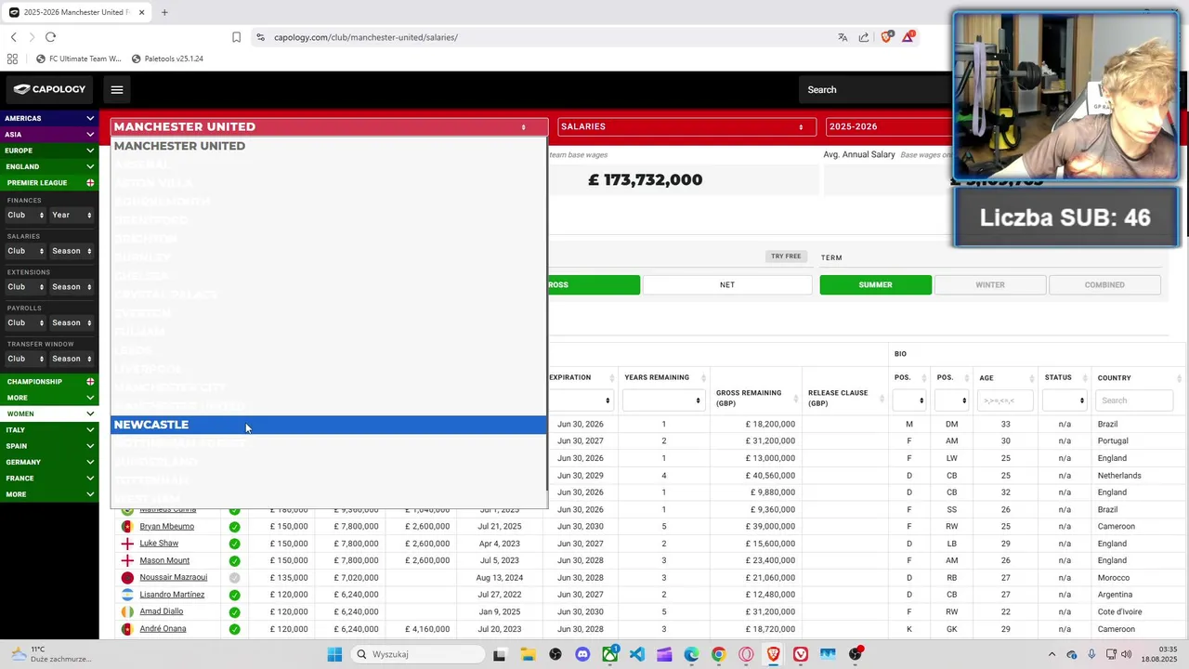This screenshot has height=669, width=1189.
Task: Open Brave Rewards triangle icon
Action: pos(908,37)
